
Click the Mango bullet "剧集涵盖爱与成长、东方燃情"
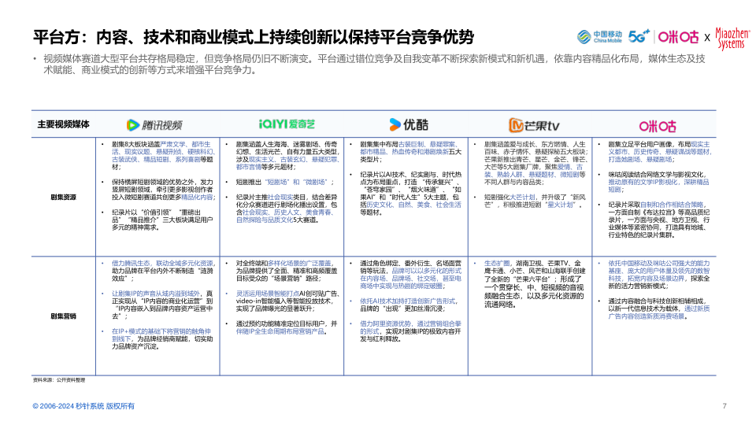(535, 163)
